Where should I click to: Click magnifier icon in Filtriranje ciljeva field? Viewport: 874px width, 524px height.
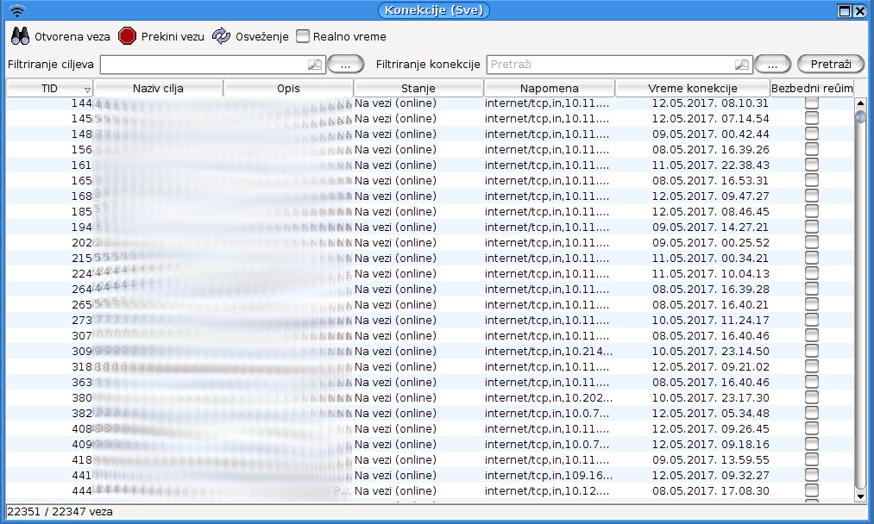315,65
